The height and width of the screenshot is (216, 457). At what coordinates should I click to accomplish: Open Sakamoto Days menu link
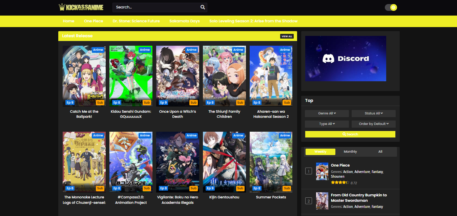click(185, 21)
